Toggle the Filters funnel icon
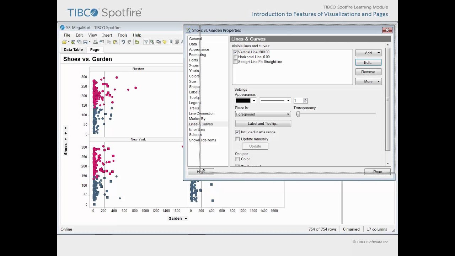 pyautogui.click(x=146, y=42)
